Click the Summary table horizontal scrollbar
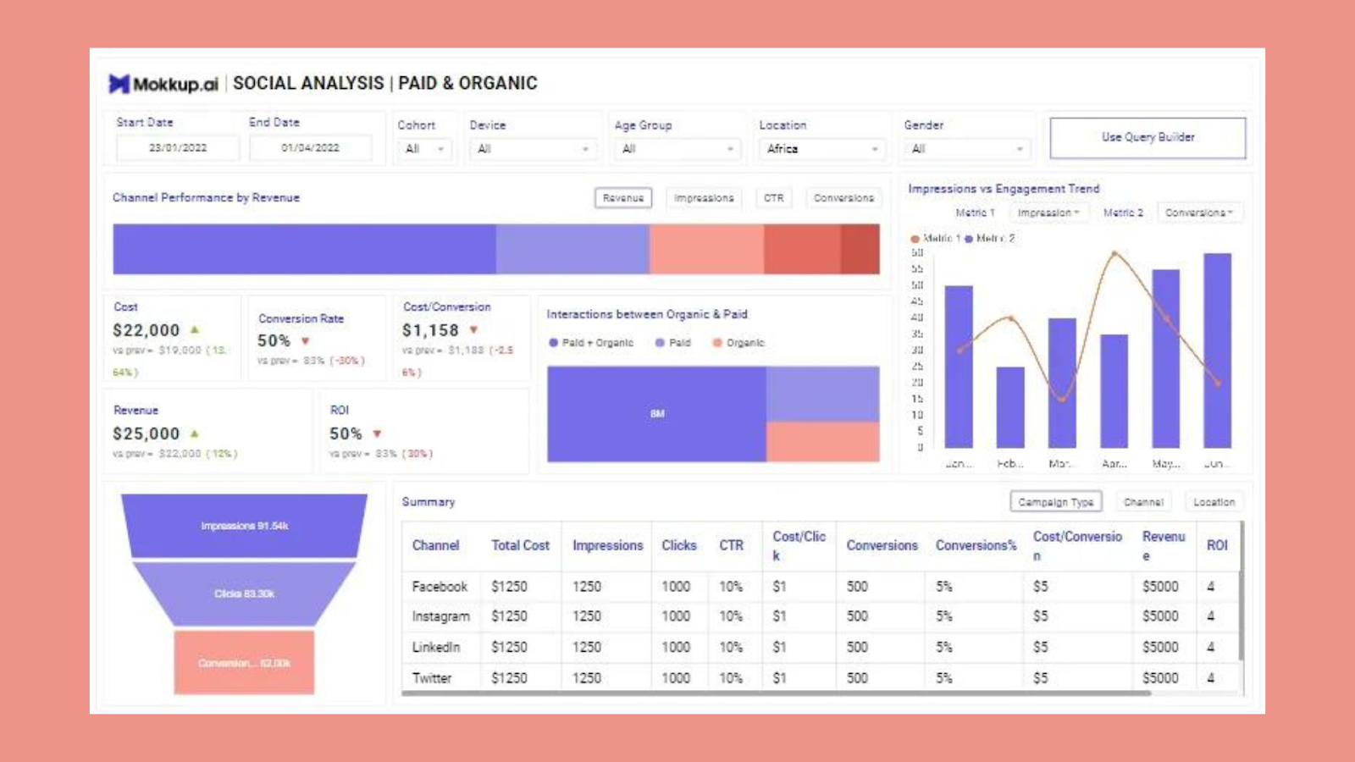 (x=777, y=693)
